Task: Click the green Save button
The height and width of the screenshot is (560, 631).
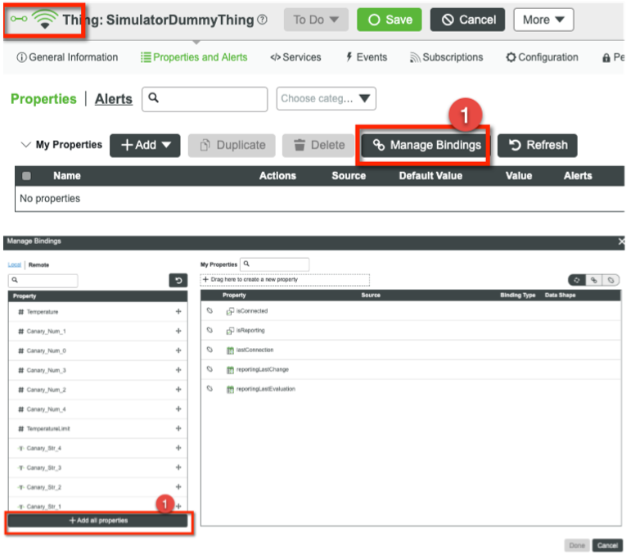Action: [x=390, y=20]
